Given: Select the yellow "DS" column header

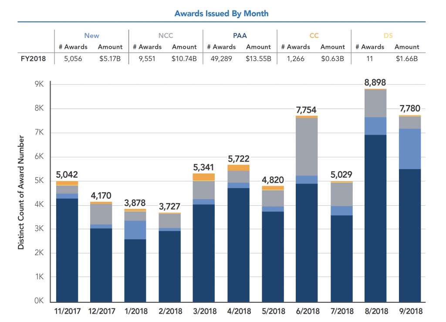Looking at the screenshot, I should 388,36.
